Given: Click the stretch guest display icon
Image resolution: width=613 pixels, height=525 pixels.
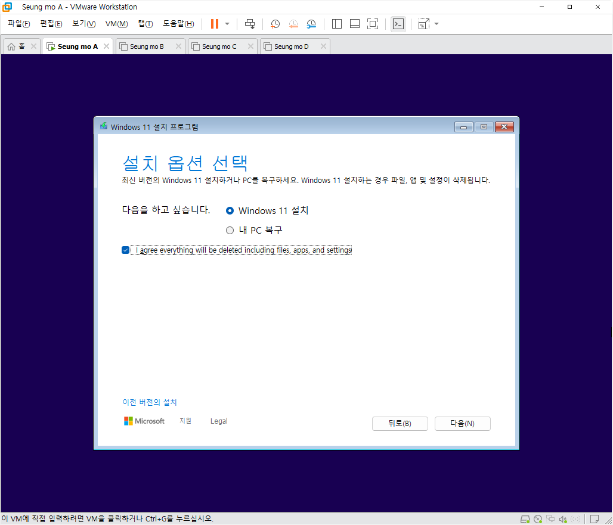Looking at the screenshot, I should click(x=424, y=24).
